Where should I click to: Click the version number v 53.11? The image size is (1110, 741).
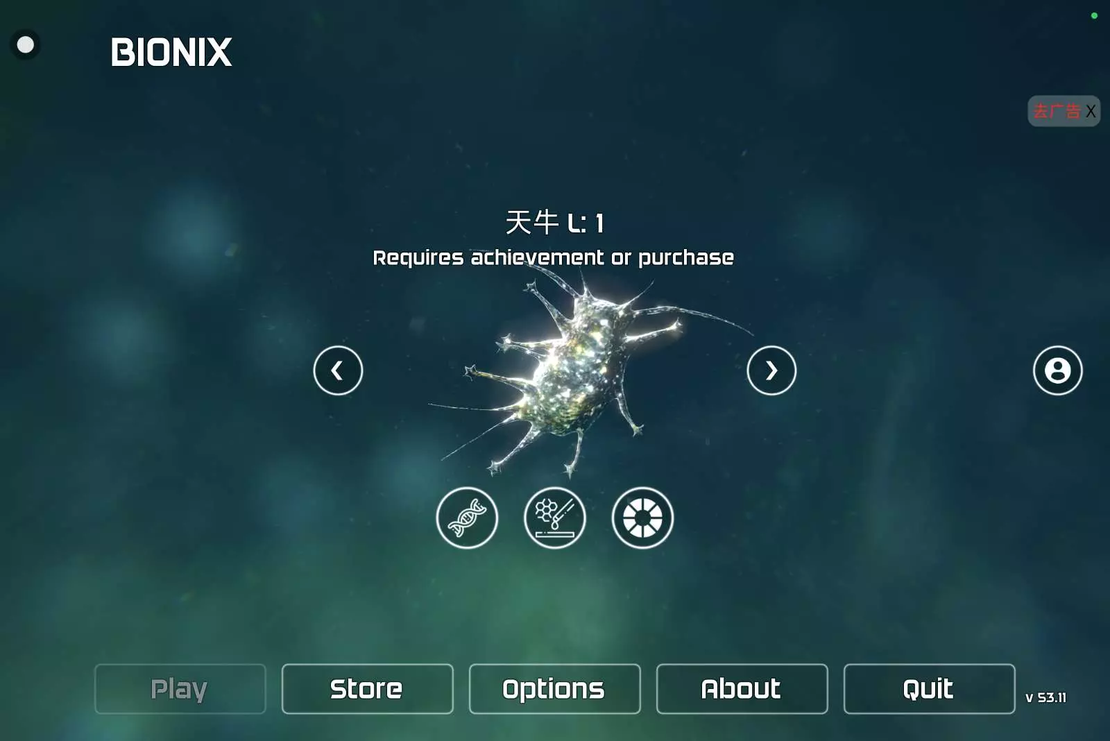[x=1045, y=697]
